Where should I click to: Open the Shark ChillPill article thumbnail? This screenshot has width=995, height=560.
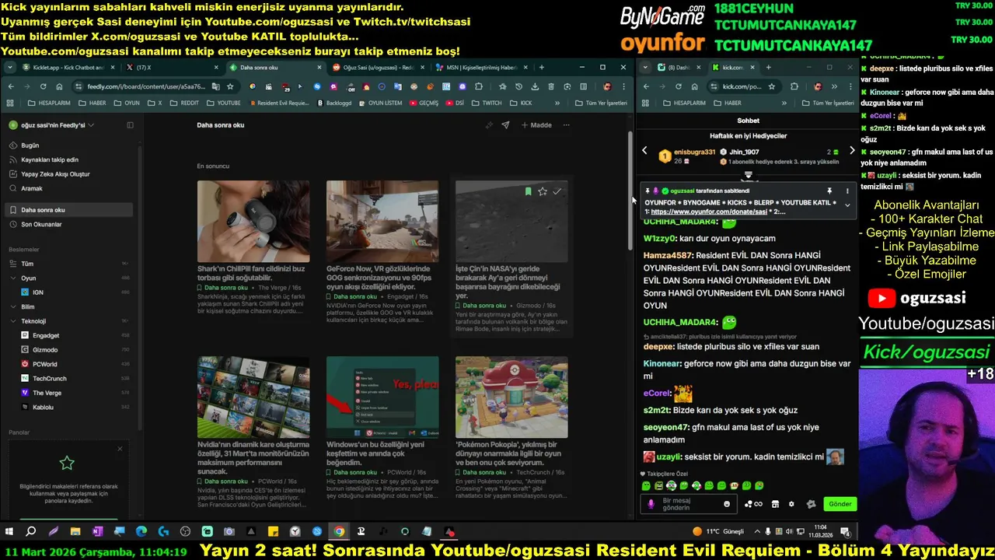tap(253, 222)
